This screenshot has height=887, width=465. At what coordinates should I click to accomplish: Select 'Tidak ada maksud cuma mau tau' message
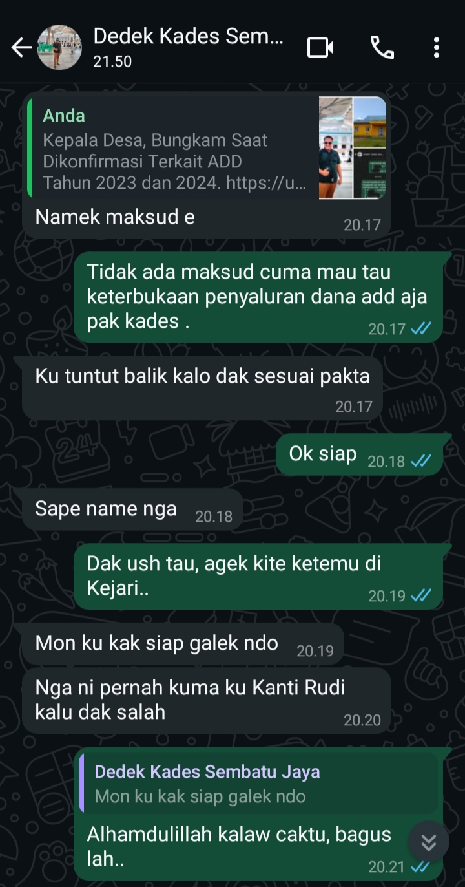point(258,297)
